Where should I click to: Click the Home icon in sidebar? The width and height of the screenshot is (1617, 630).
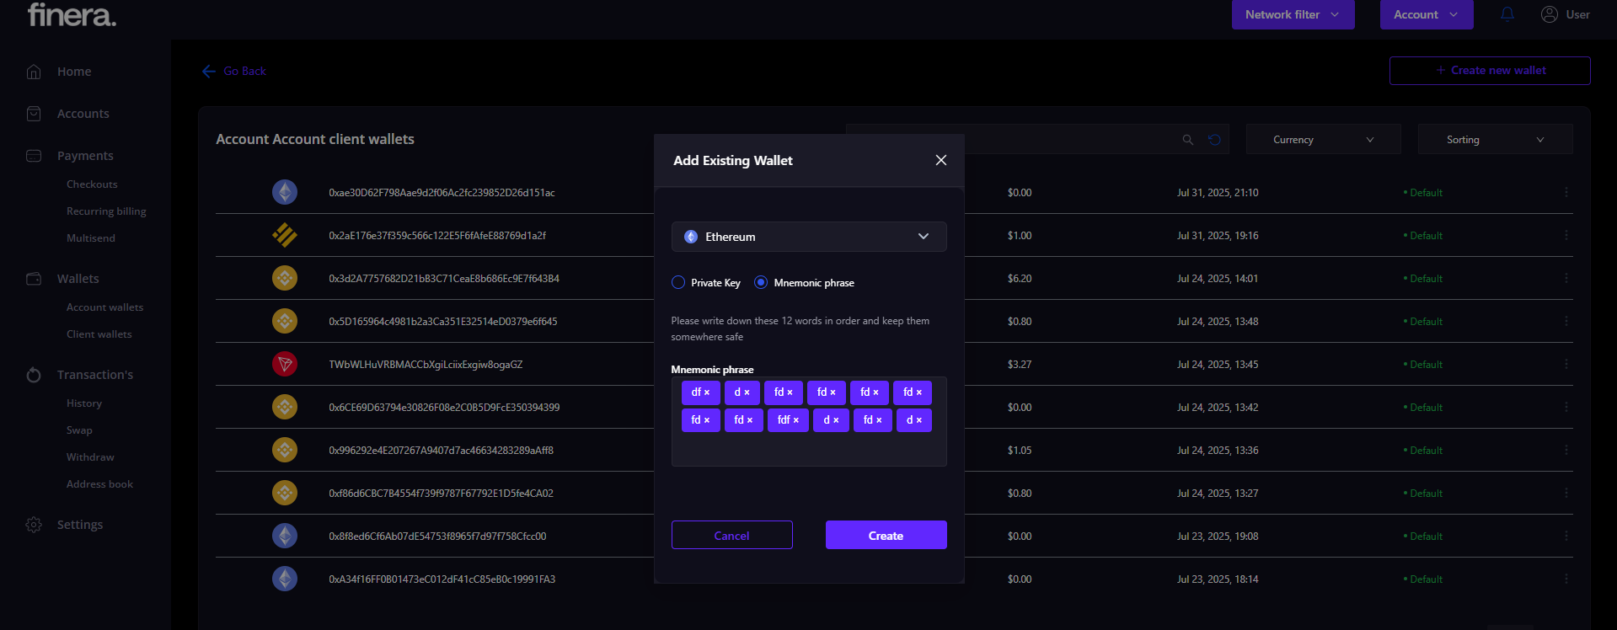pyautogui.click(x=34, y=72)
